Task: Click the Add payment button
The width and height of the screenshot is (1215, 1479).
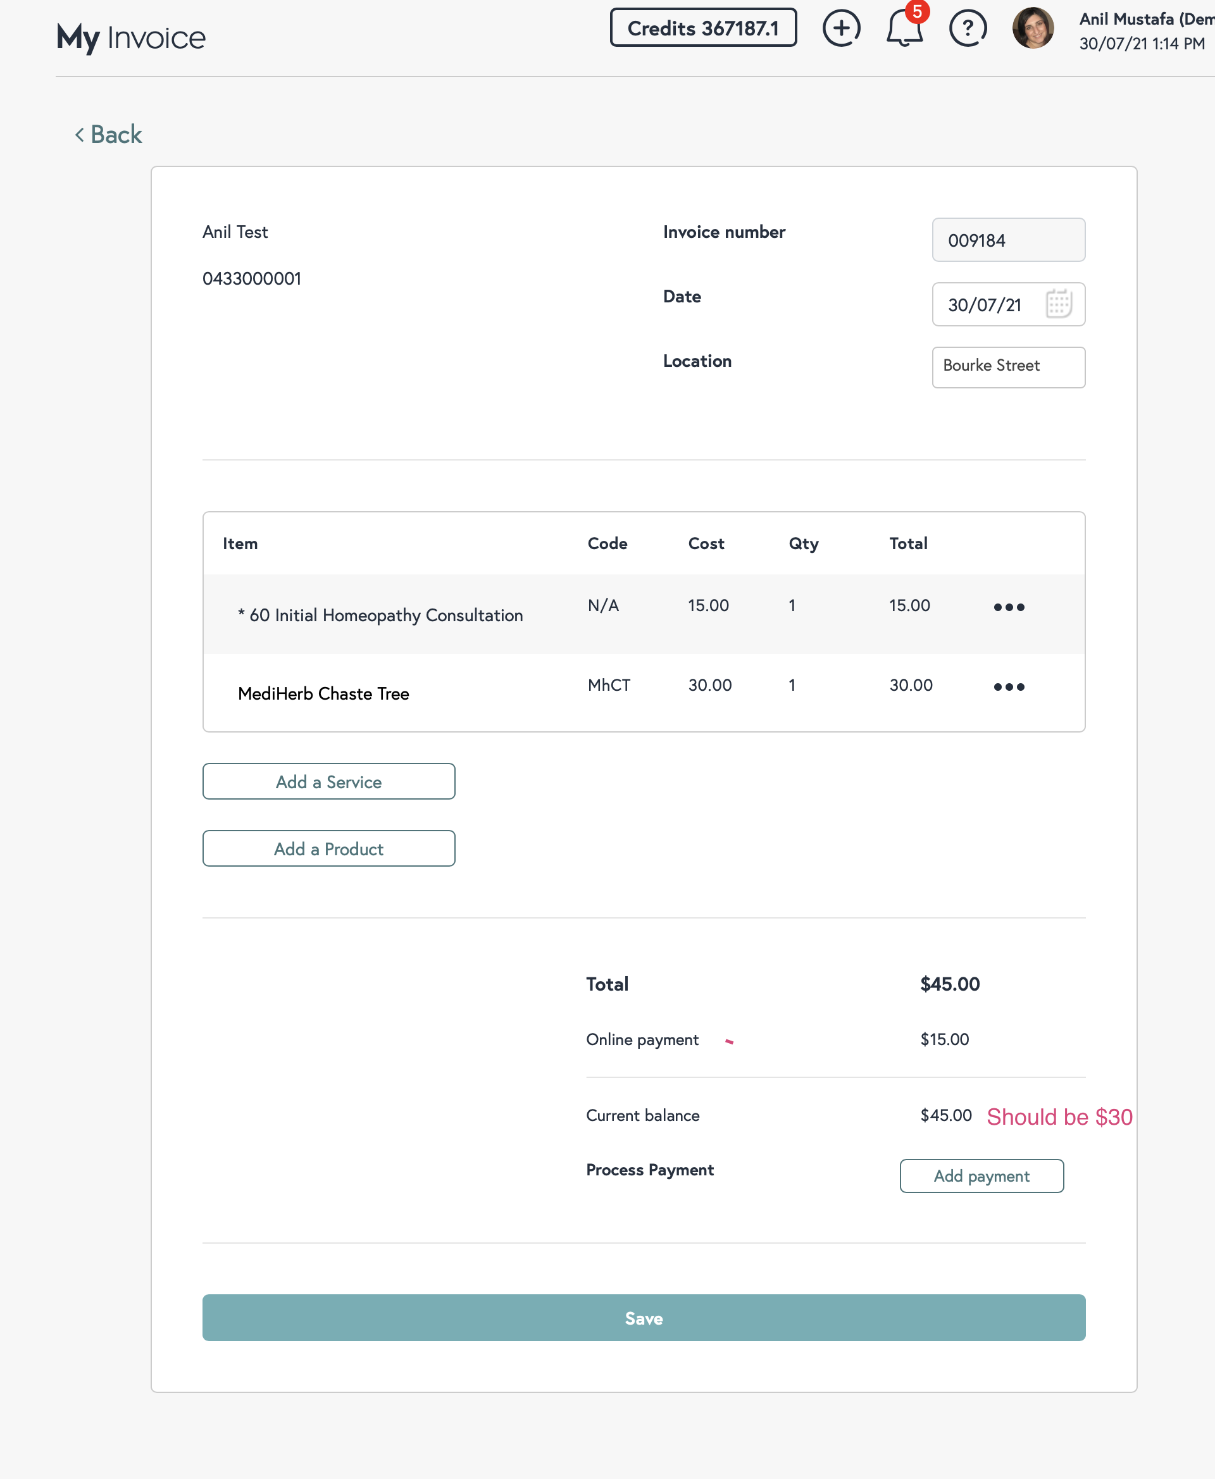Action: coord(981,1176)
